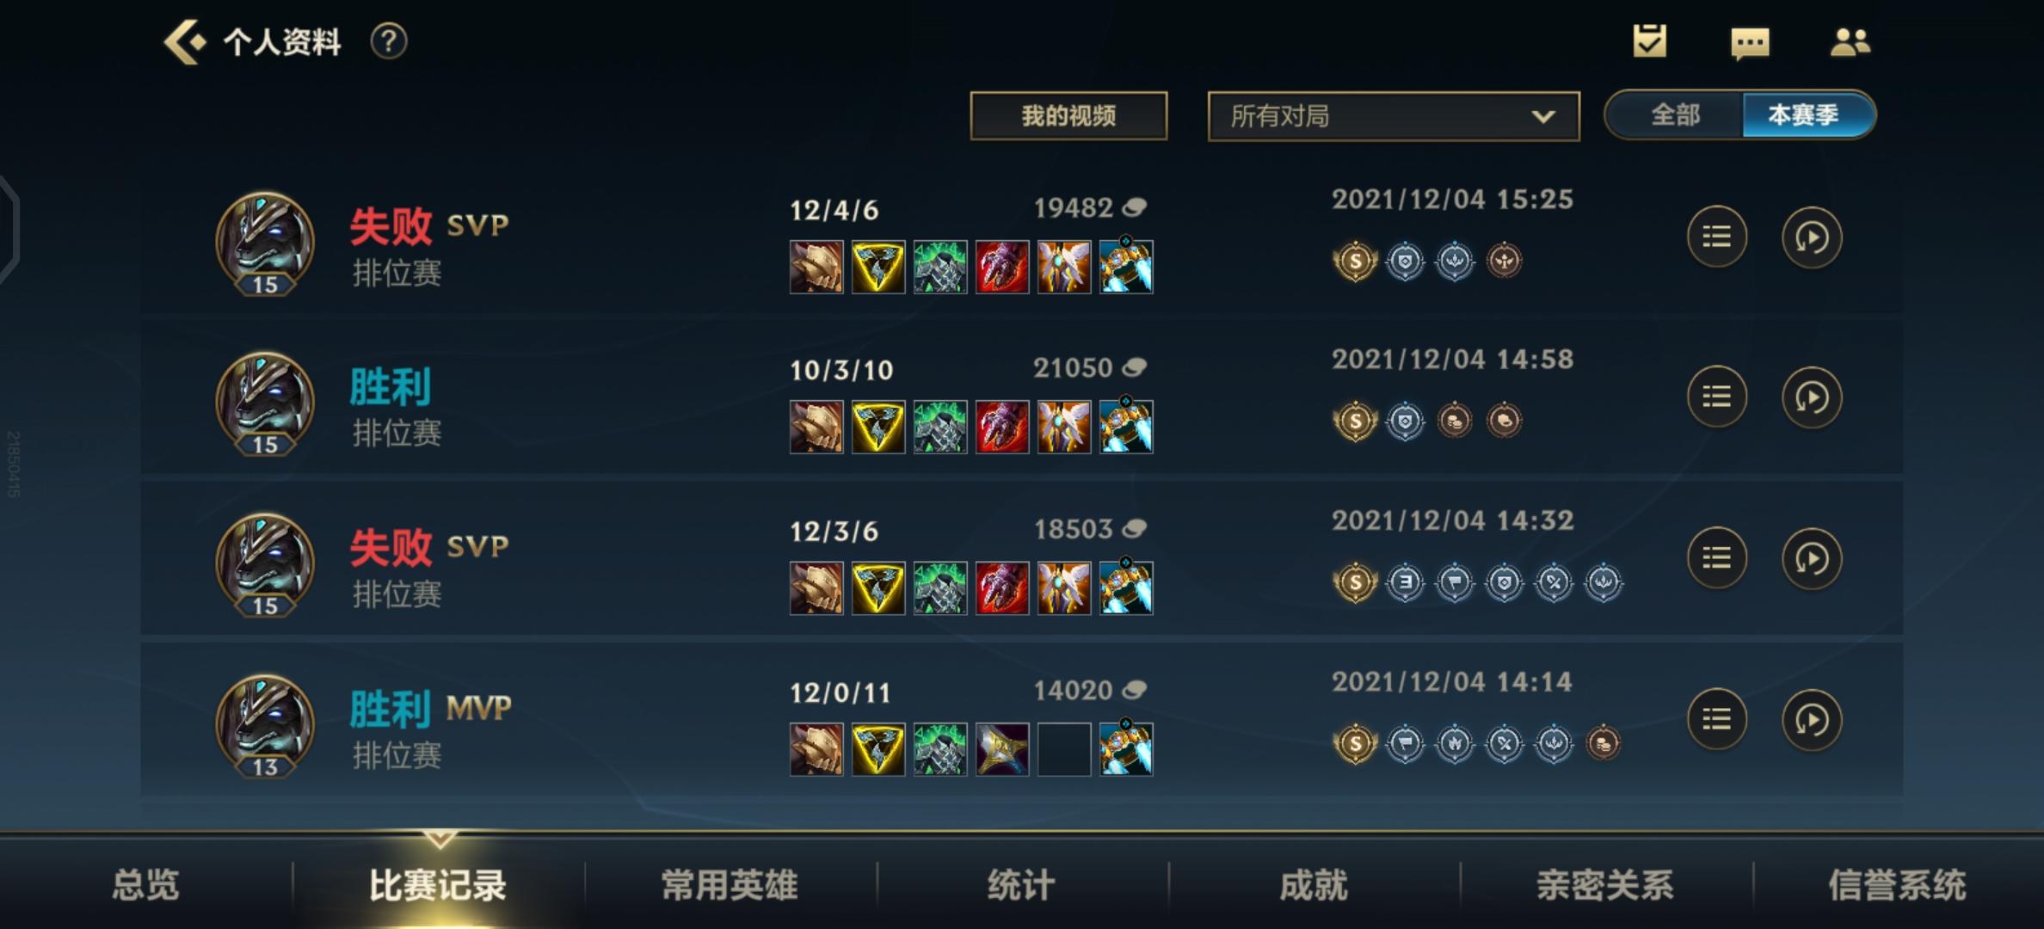
Task: Switch to the 总览 tab
Action: click(145, 885)
